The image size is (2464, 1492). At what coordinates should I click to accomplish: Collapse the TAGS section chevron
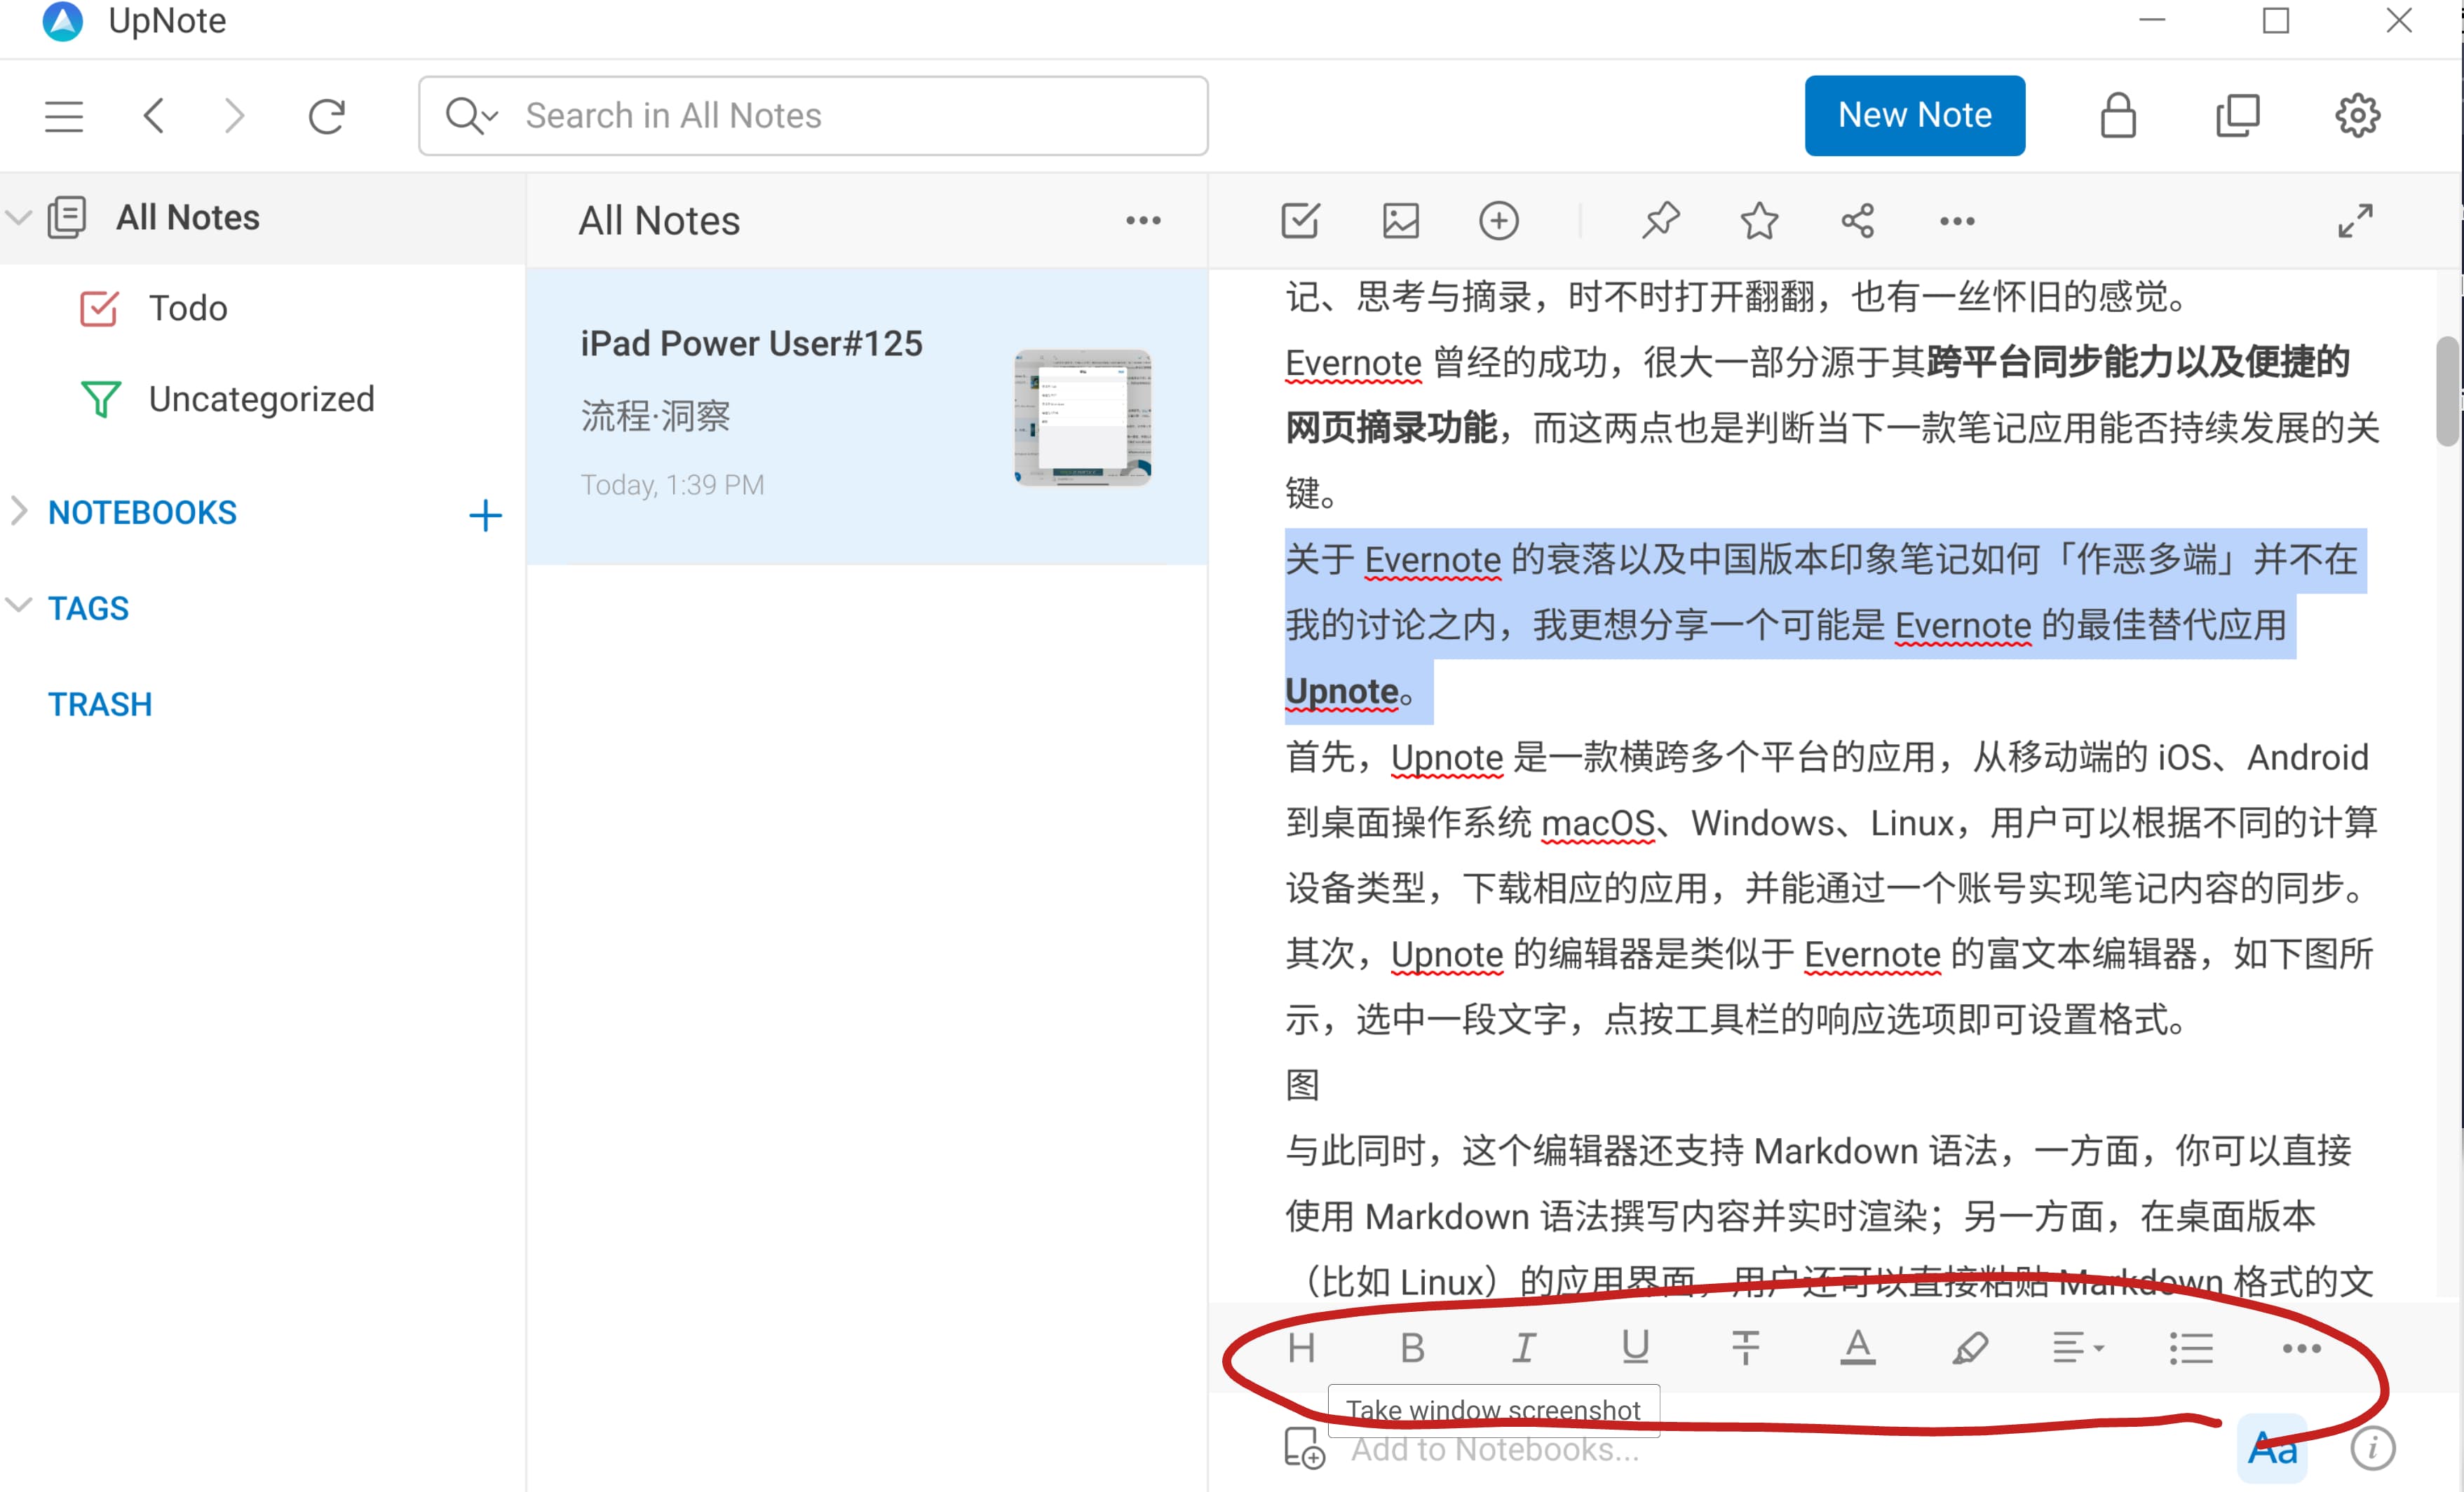tap(19, 605)
